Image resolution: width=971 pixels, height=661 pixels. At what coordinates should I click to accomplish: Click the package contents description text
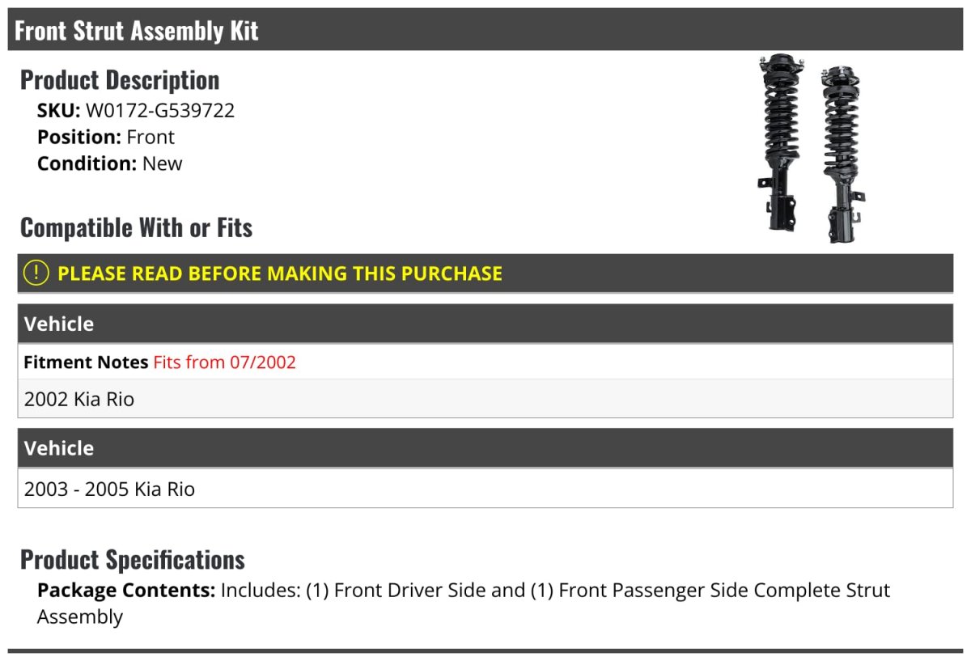555,591
